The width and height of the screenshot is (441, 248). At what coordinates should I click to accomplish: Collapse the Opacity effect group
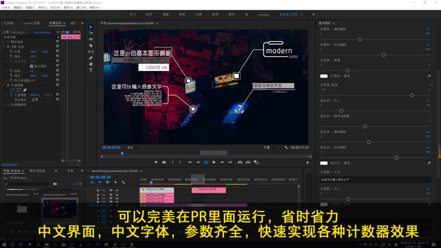coord(4,85)
